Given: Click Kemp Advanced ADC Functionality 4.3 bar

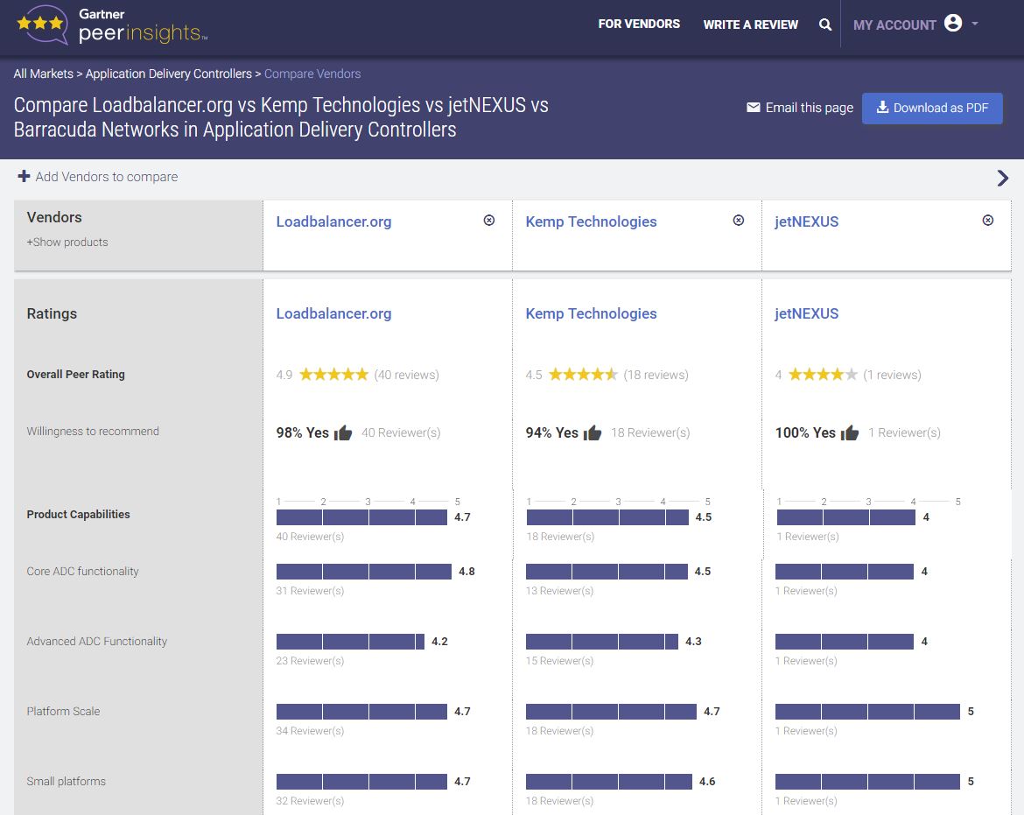Looking at the screenshot, I should 602,642.
